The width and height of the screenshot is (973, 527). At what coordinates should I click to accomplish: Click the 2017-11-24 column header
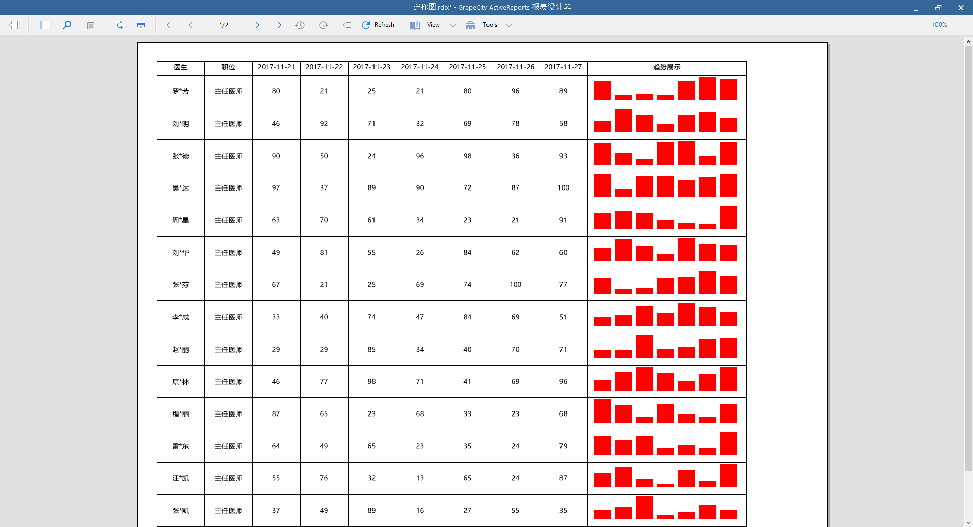click(420, 67)
